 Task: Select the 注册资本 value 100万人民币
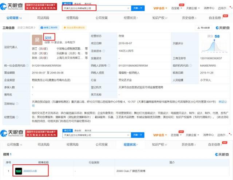126,51
